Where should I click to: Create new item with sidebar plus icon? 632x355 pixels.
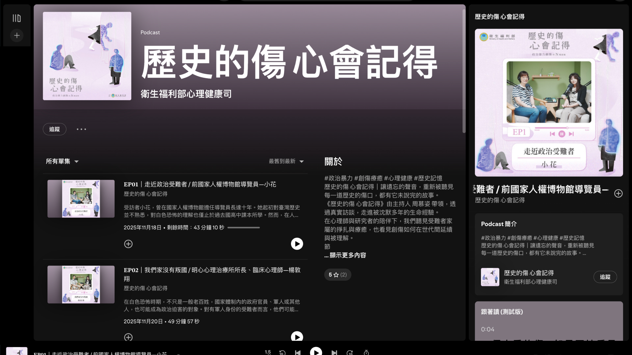[17, 35]
